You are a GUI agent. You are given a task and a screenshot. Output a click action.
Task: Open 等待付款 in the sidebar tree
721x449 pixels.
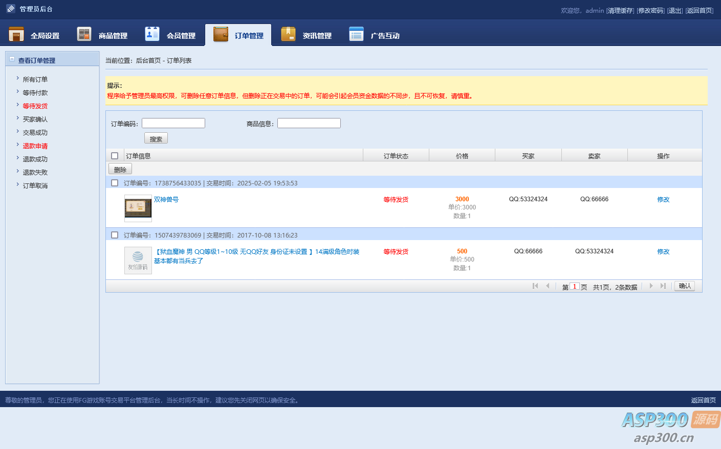click(35, 93)
